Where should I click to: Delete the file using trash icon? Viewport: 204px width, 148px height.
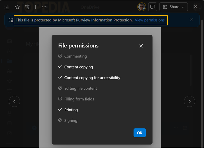tap(27, 7)
